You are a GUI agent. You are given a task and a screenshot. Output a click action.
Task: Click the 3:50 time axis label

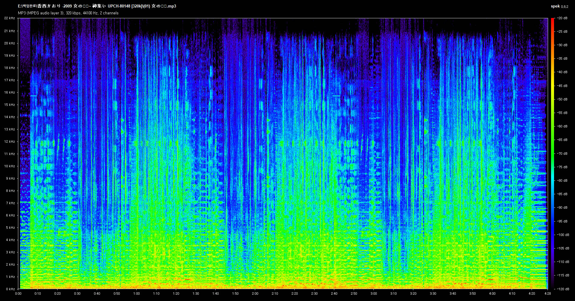click(x=473, y=294)
